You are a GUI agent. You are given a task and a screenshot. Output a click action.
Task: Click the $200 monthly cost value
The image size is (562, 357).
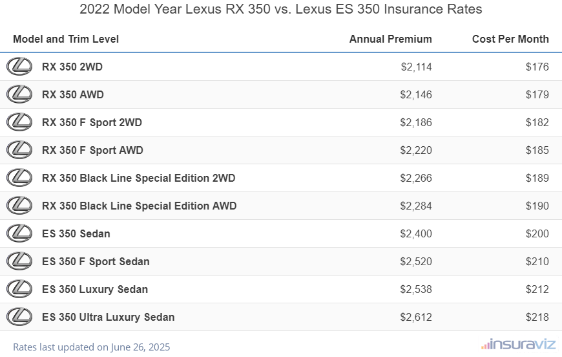coord(537,233)
